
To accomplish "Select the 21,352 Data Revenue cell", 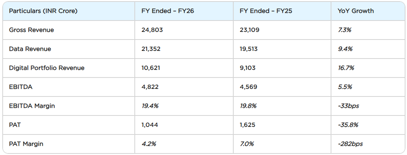I will coord(152,49).
